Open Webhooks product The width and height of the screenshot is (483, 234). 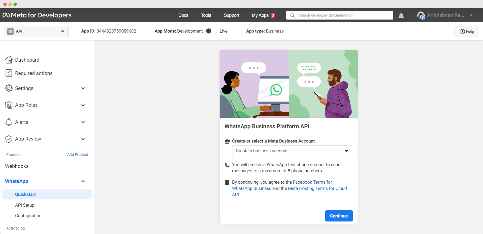[x=17, y=166]
